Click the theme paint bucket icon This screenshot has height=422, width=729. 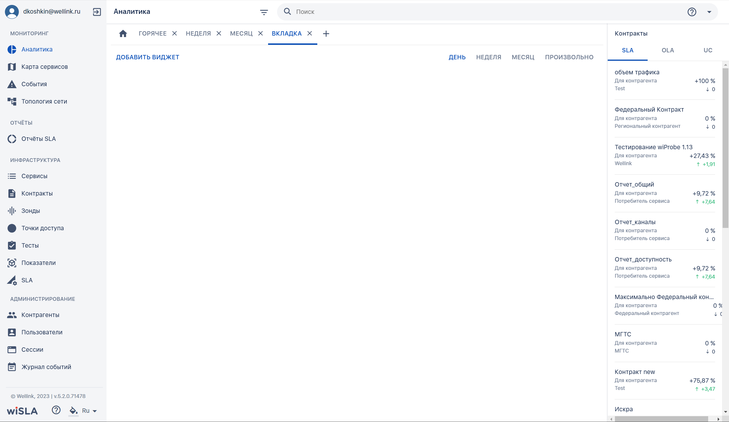tap(74, 410)
